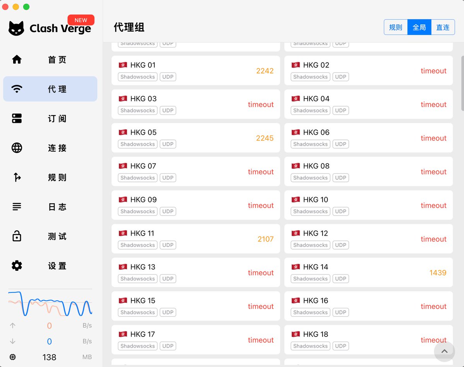Click HKG 11 delay value 2107

point(266,239)
